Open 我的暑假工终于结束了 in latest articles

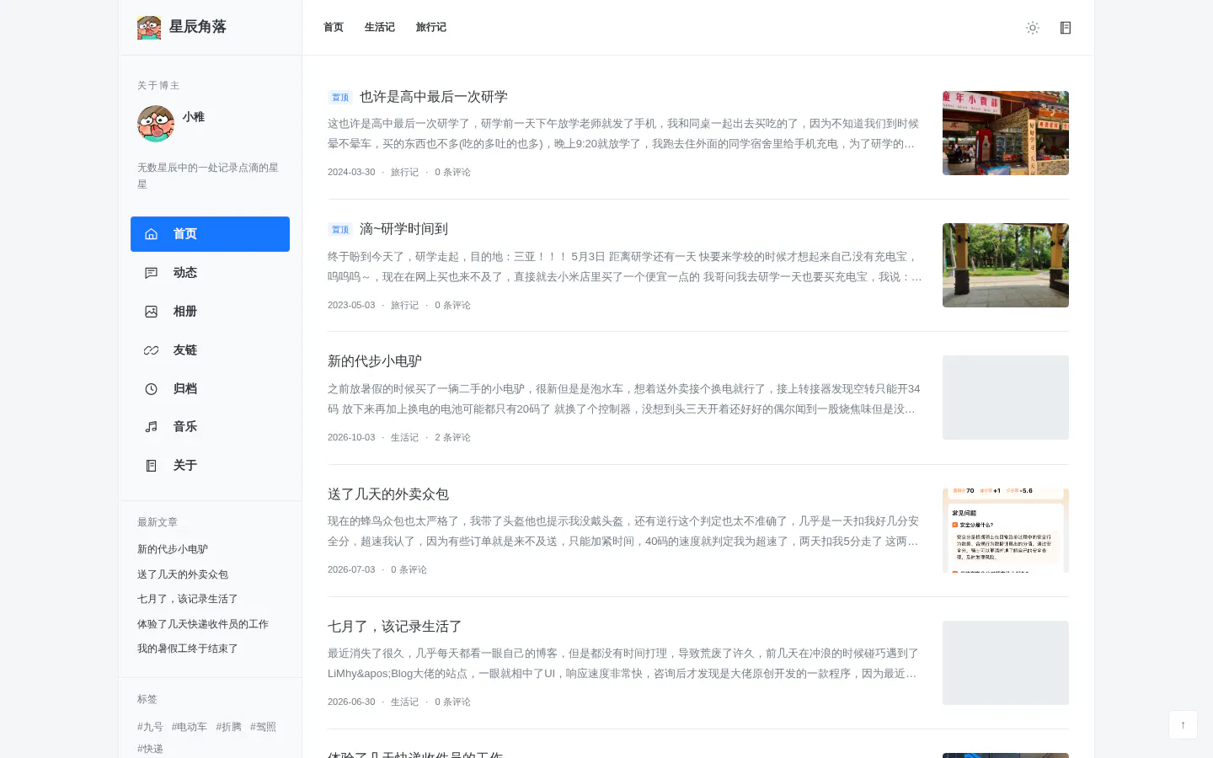click(x=188, y=649)
